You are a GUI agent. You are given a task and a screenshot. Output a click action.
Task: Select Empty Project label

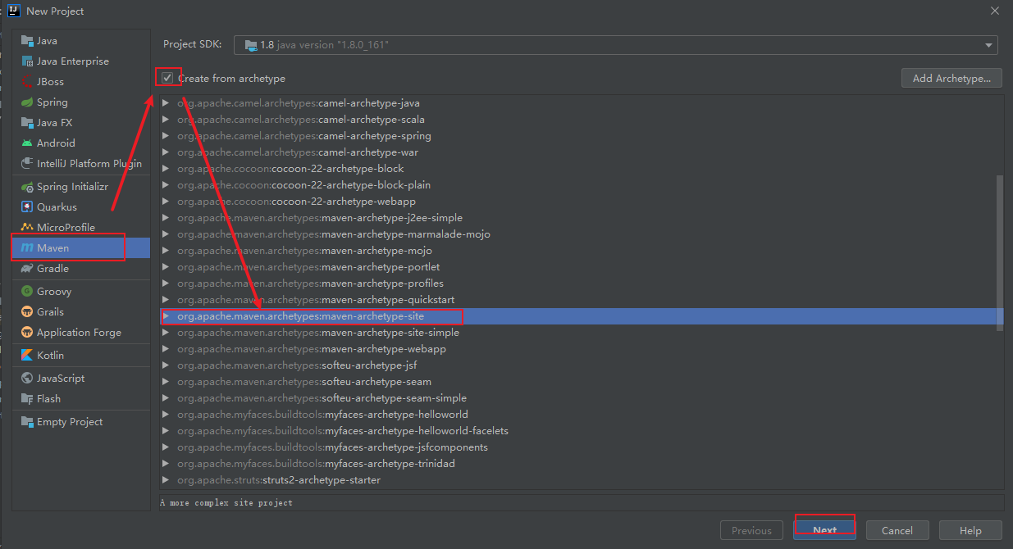(70, 422)
